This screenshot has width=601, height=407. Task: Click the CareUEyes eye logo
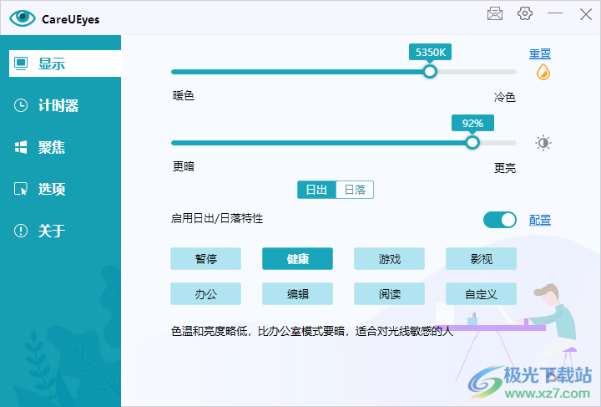click(23, 18)
